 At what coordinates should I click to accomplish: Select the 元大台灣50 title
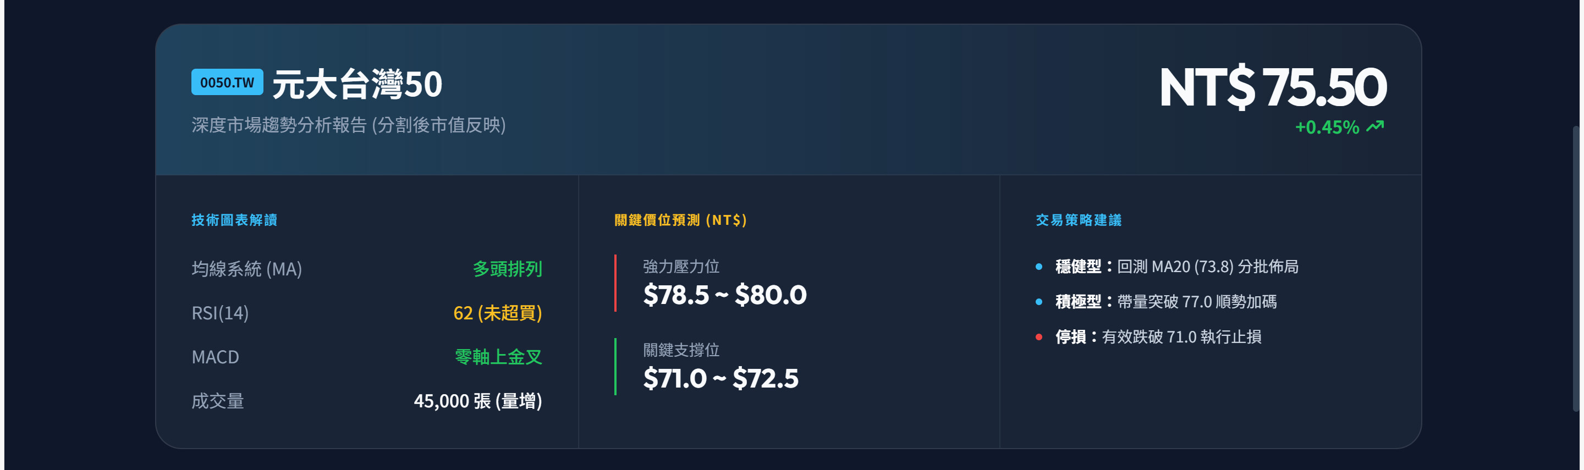356,84
